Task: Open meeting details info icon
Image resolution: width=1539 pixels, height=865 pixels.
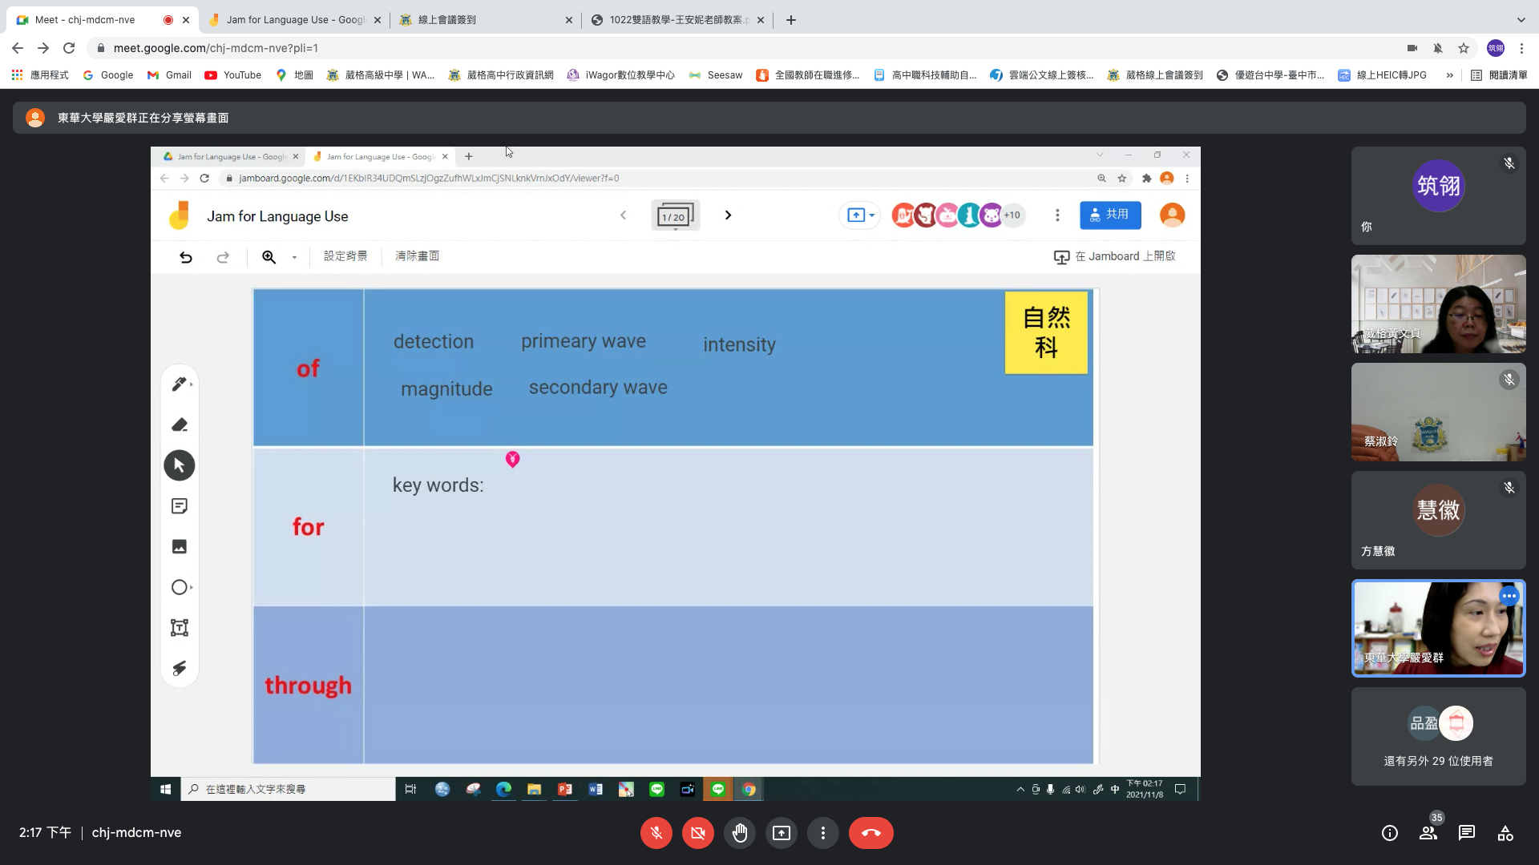Action: pyautogui.click(x=1389, y=833)
